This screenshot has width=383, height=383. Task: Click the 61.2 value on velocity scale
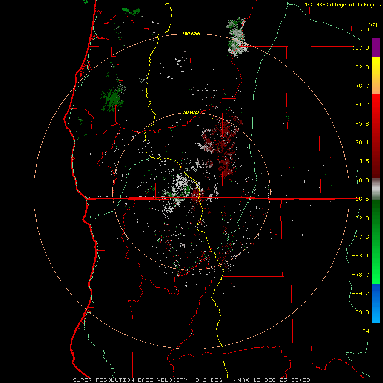click(x=362, y=105)
